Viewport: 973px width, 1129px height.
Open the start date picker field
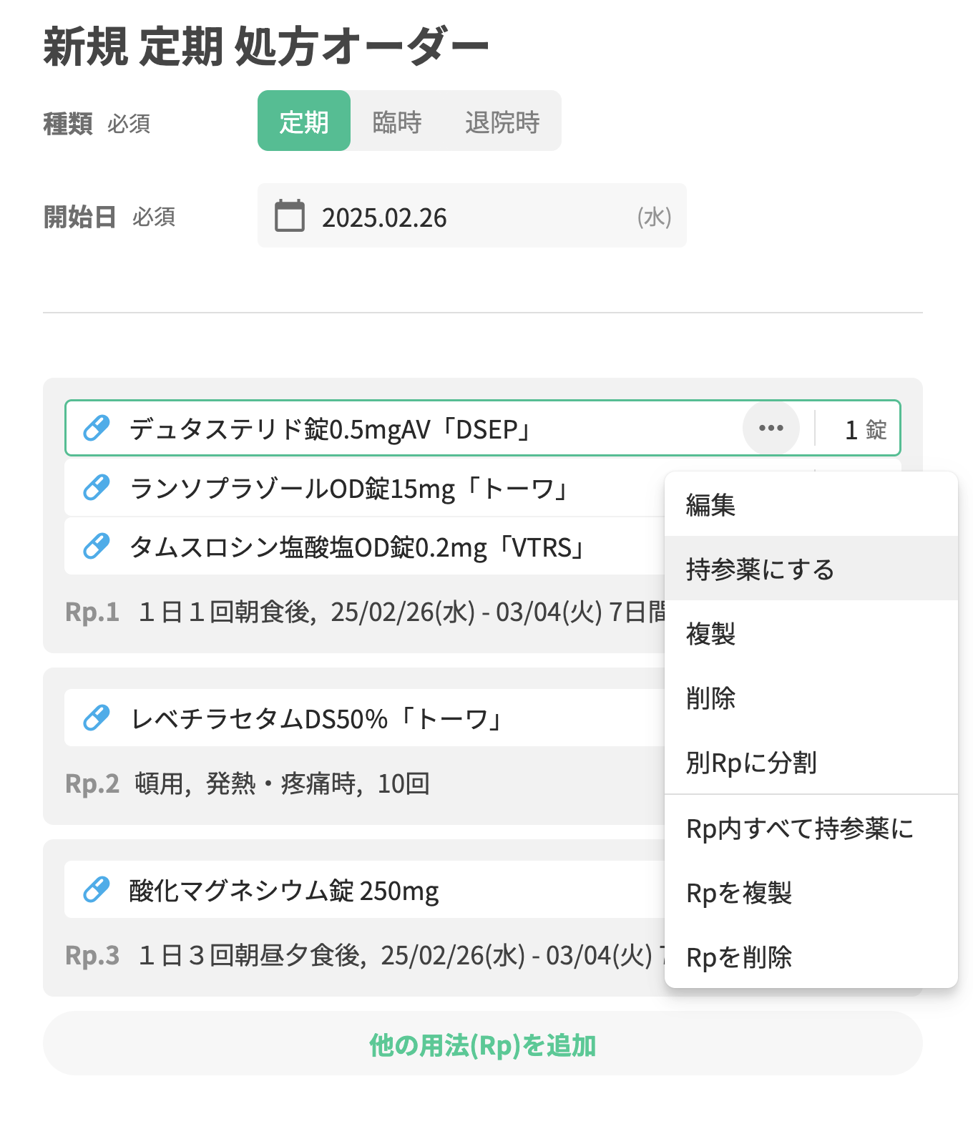coord(472,216)
